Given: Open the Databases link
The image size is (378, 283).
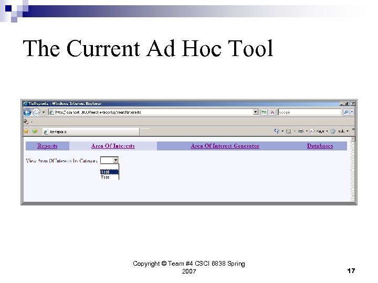Looking at the screenshot, I should [x=320, y=146].
